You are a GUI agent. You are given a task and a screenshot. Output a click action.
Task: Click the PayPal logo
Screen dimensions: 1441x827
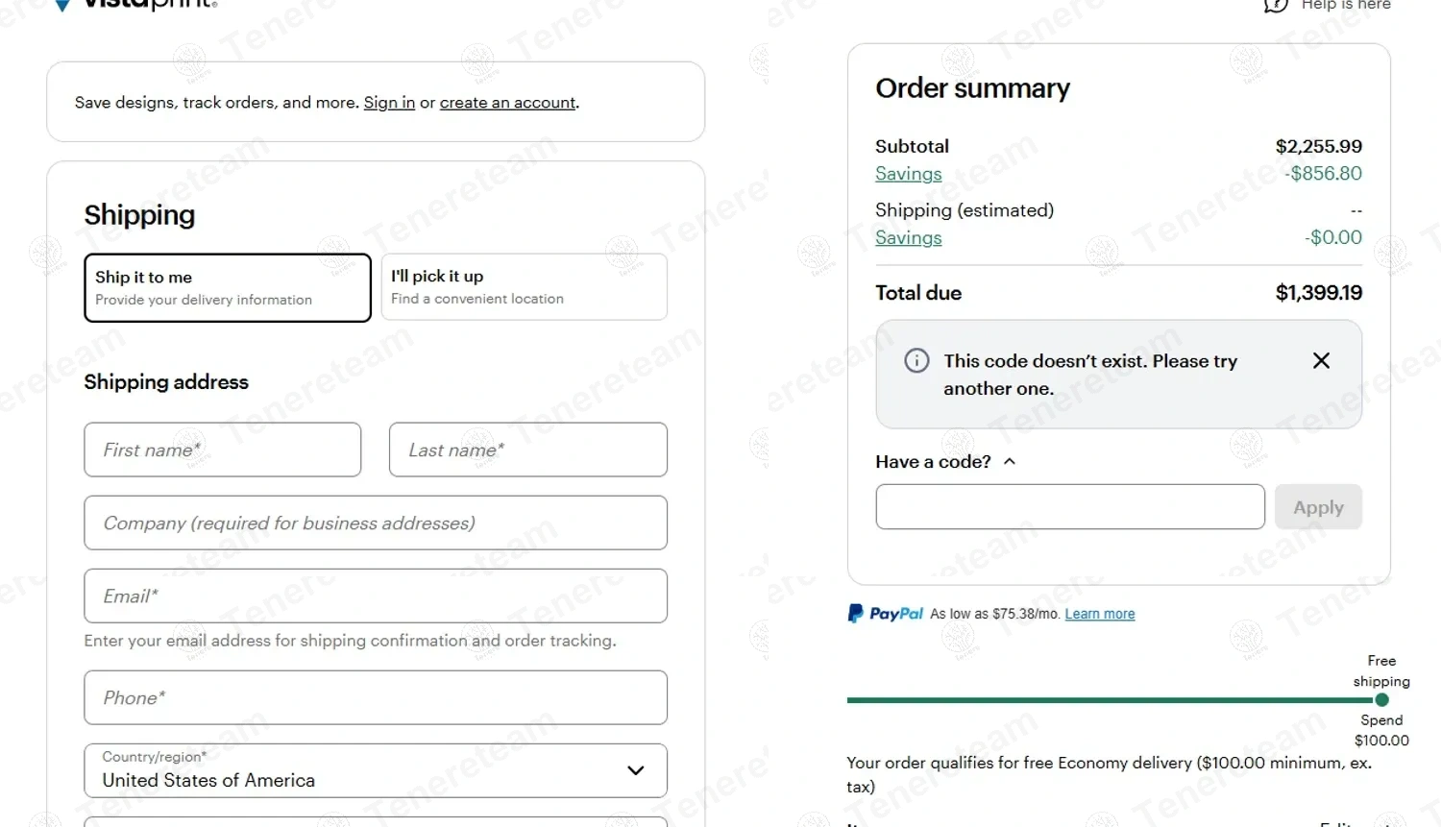tap(885, 614)
